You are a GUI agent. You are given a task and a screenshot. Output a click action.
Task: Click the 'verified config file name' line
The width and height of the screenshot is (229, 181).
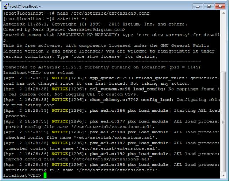tap(83, 170)
